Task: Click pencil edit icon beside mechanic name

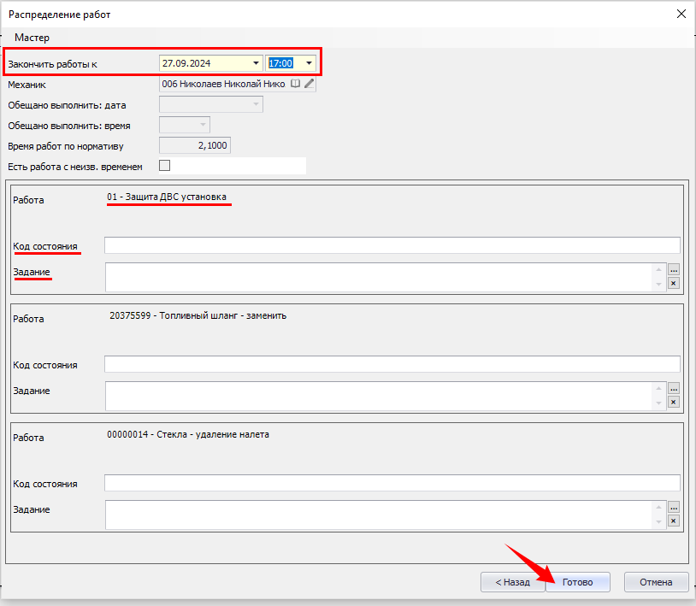Action: [x=309, y=85]
